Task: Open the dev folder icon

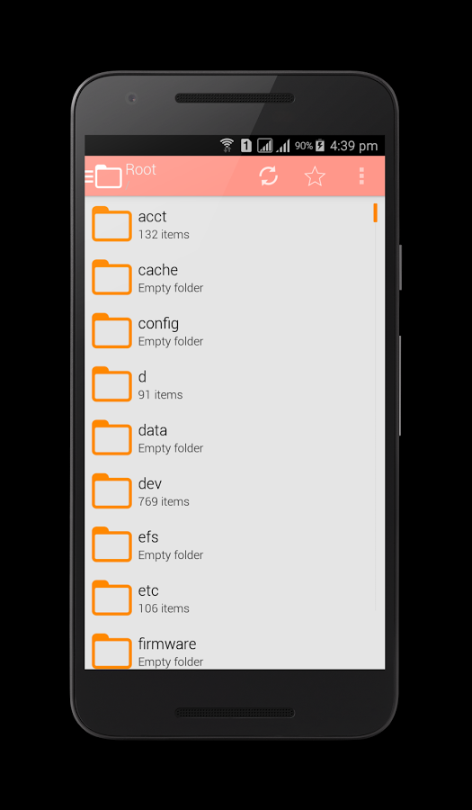Action: [x=111, y=490]
